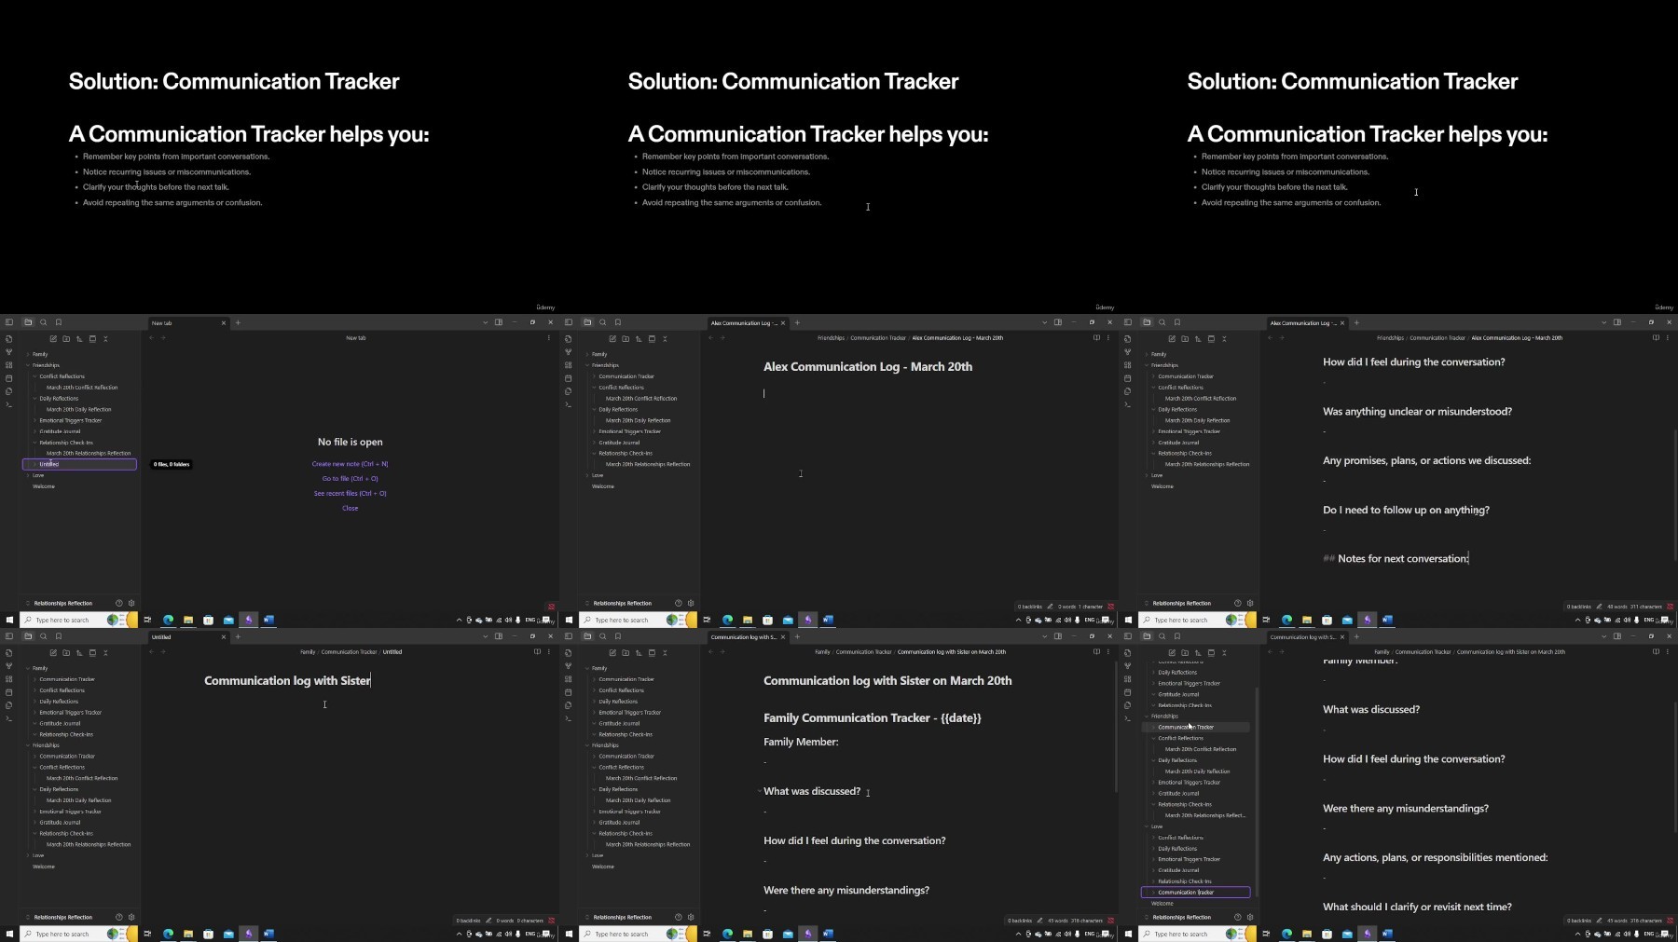Image resolution: width=1678 pixels, height=942 pixels.
Task: Click new folder icon in {{date}} template window
Action: (626, 652)
